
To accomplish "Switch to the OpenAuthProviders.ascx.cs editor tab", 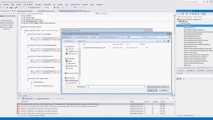I will [x=46, y=11].
